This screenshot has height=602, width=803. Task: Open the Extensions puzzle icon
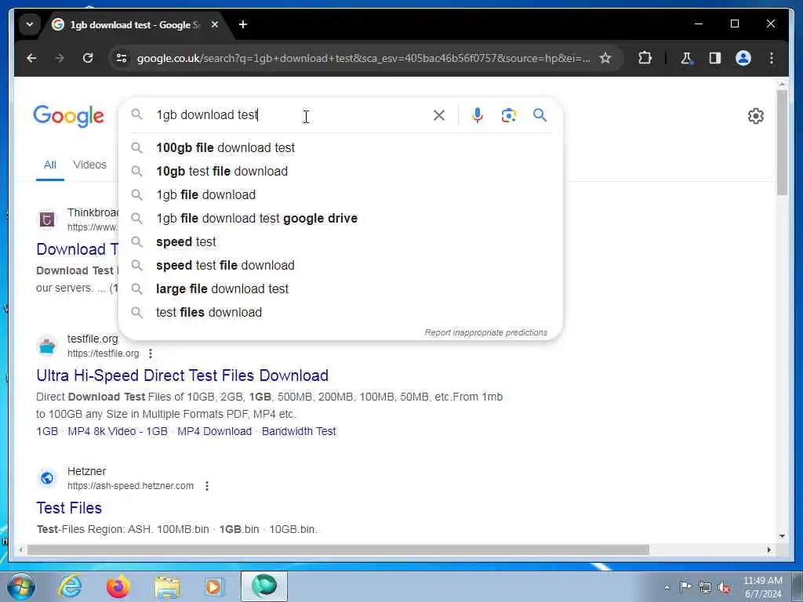pos(645,58)
